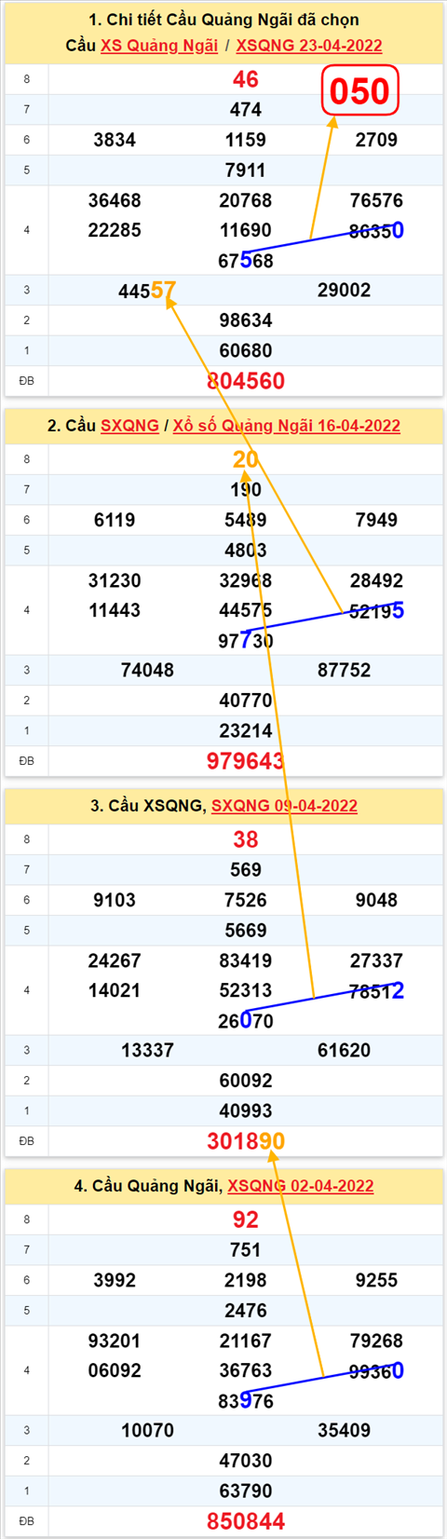Image resolution: width=447 pixels, height=1539 pixels.
Task: Click the number 26070
Action: click(x=246, y=1021)
